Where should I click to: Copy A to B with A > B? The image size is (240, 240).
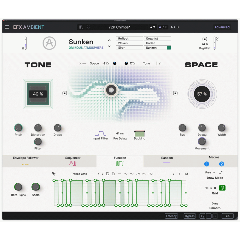(175, 27)
